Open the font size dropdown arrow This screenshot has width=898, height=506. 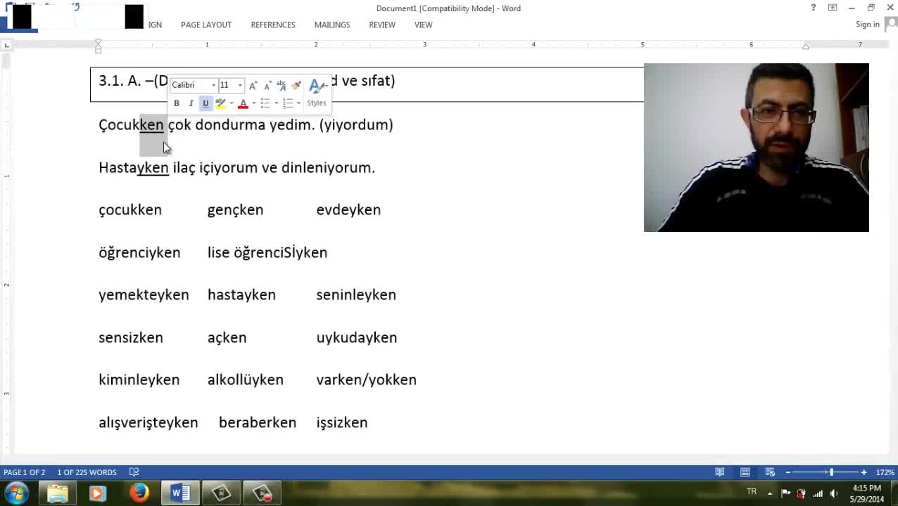[x=240, y=85]
